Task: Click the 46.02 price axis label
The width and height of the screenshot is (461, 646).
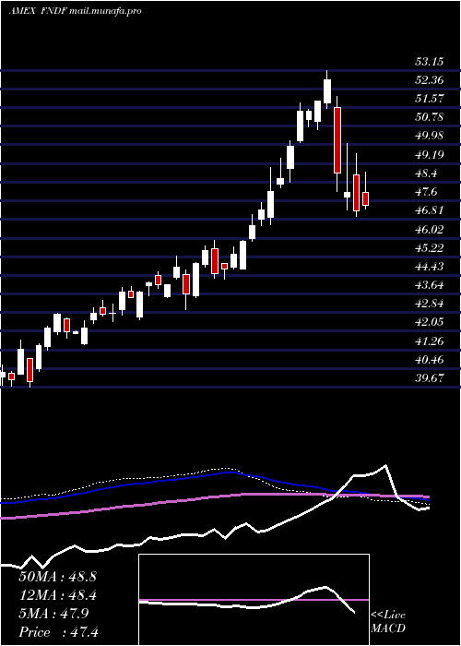Action: (429, 230)
